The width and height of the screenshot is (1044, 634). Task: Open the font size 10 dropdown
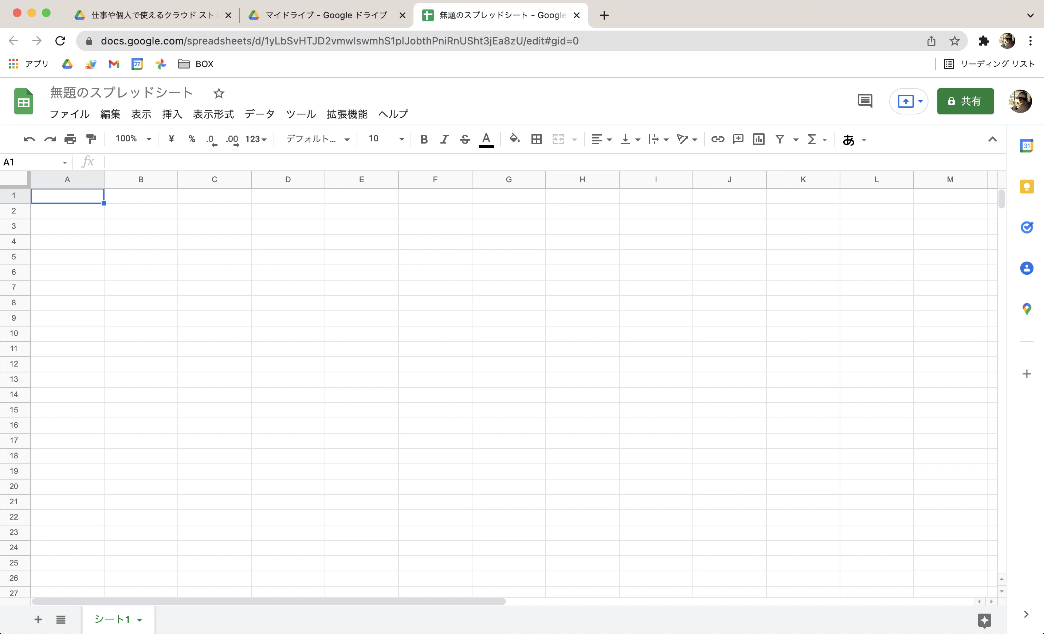point(386,139)
